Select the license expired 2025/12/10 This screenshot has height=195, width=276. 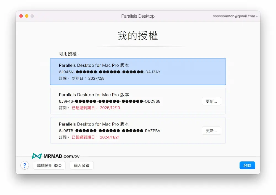pyautogui.click(x=124, y=101)
